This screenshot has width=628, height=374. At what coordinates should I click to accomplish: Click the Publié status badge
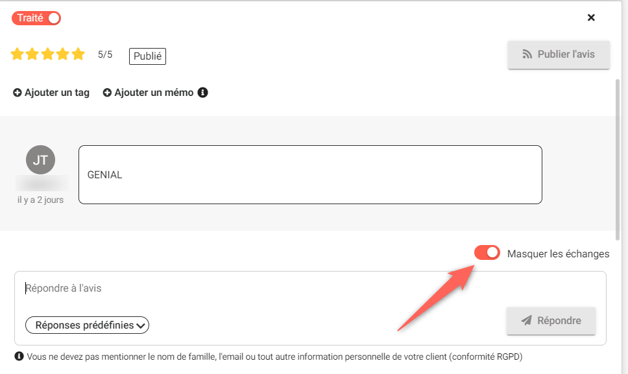pyautogui.click(x=147, y=56)
